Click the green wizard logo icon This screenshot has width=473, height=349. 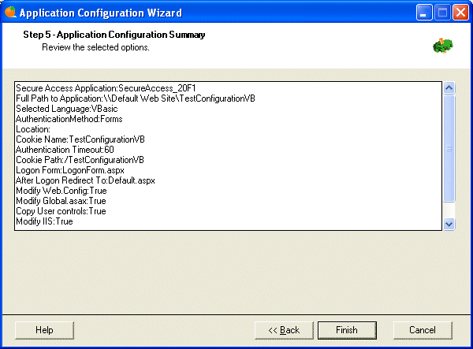pos(442,46)
